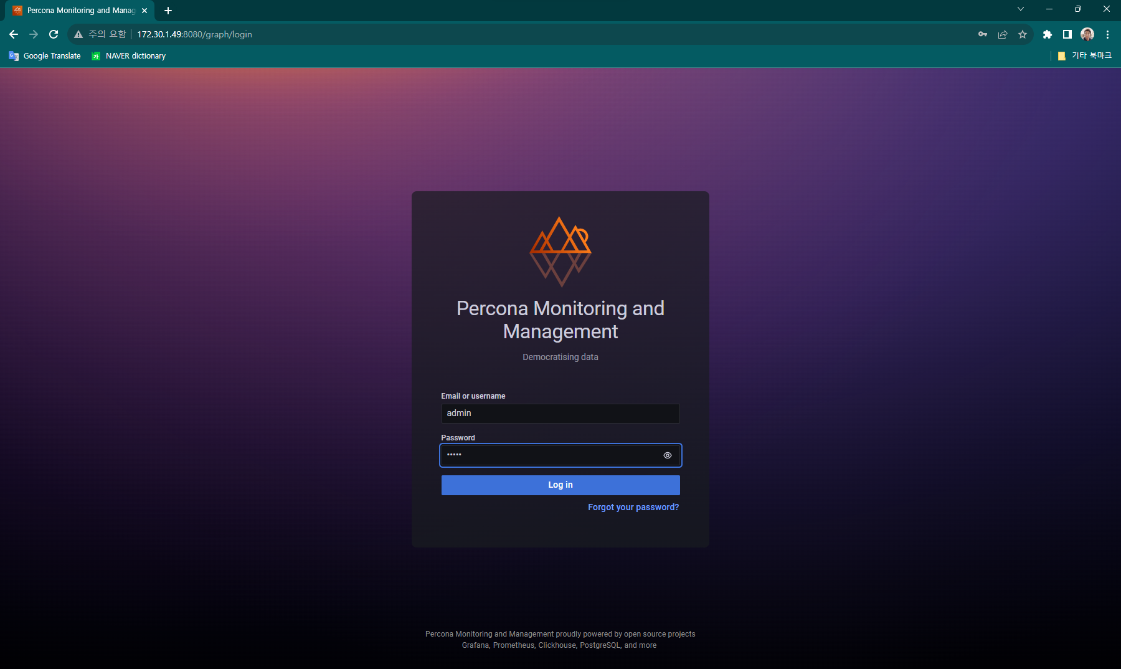Bookmark this page with the star icon

point(1023,34)
